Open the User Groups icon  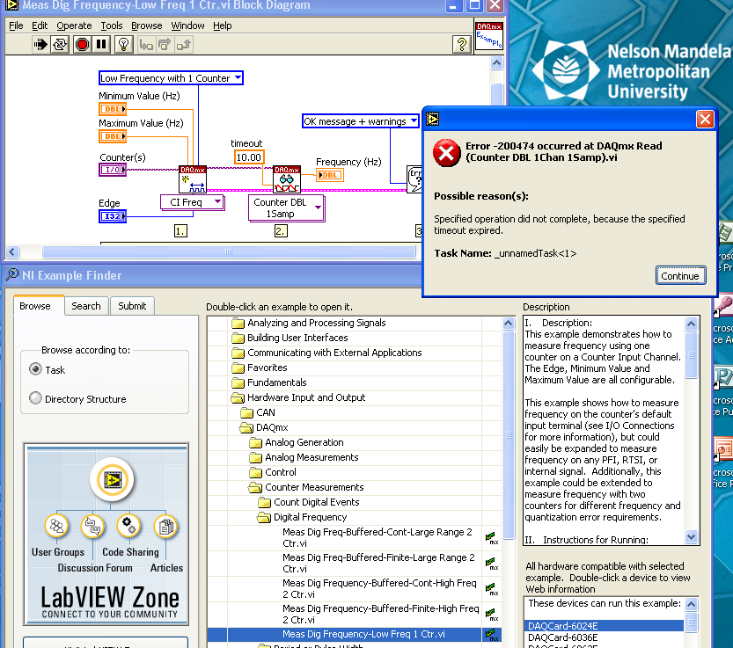pyautogui.click(x=57, y=526)
